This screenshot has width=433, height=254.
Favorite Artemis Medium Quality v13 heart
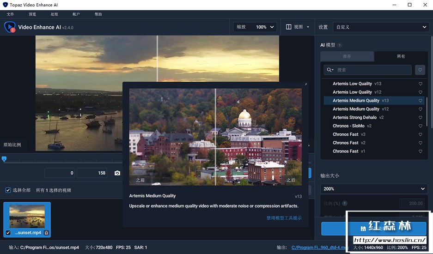tap(421, 101)
